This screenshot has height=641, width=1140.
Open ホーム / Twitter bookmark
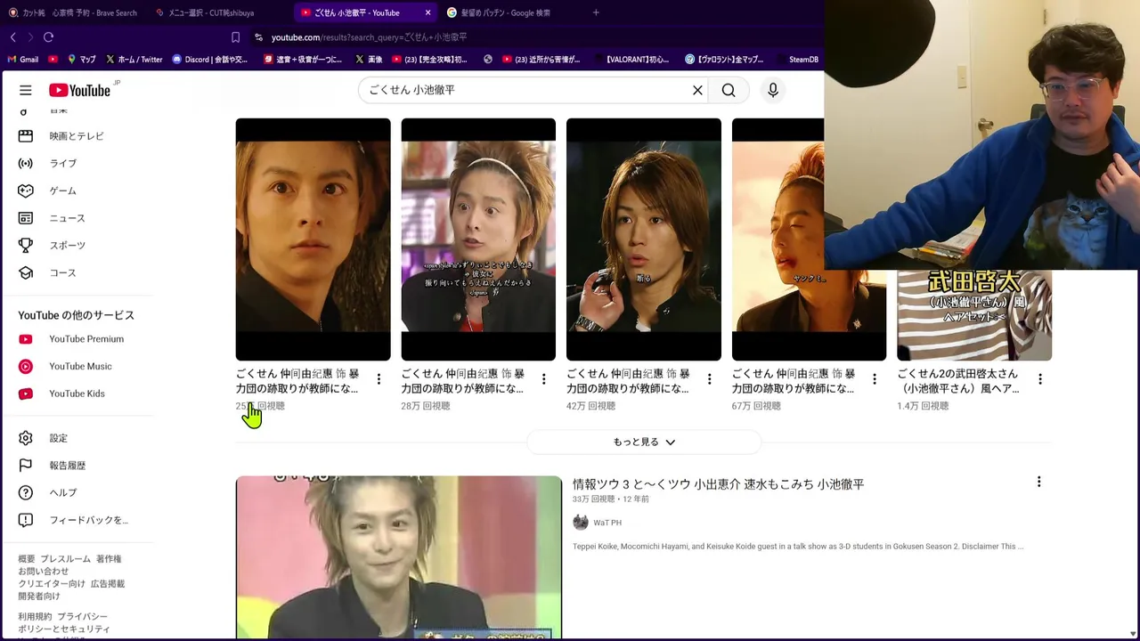(x=134, y=60)
